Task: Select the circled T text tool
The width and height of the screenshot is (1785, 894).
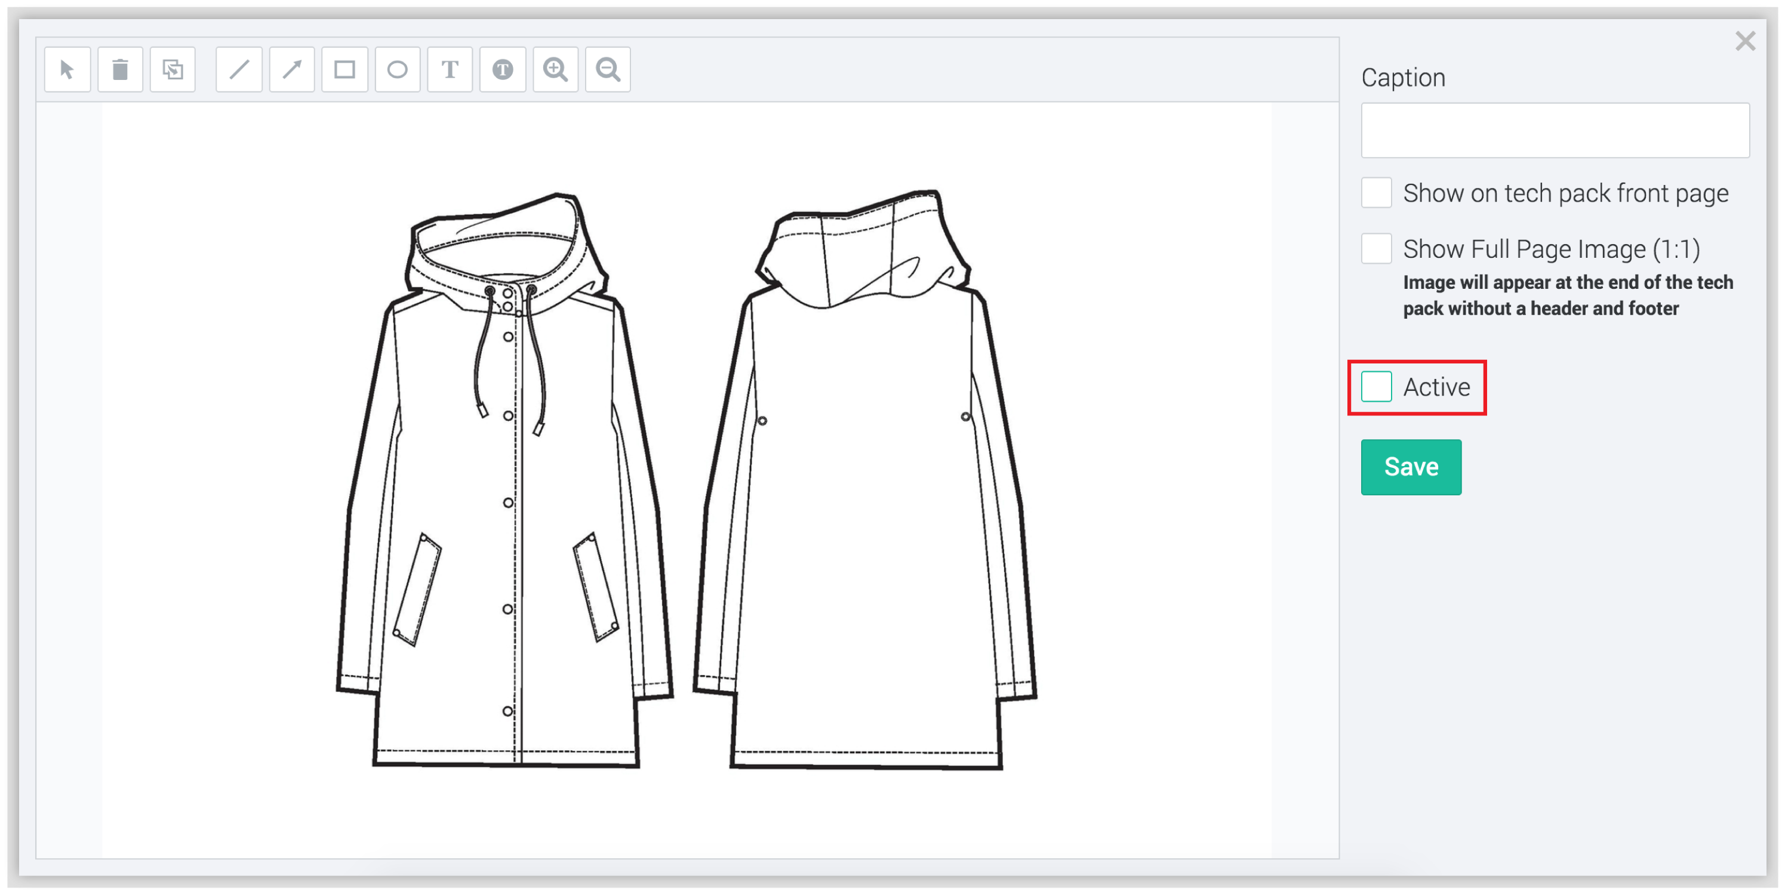Action: (x=503, y=69)
